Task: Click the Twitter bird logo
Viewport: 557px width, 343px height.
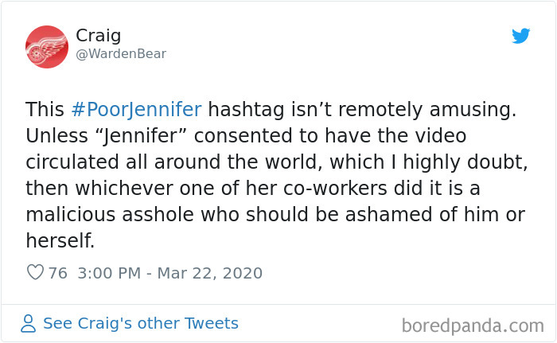Action: click(520, 36)
